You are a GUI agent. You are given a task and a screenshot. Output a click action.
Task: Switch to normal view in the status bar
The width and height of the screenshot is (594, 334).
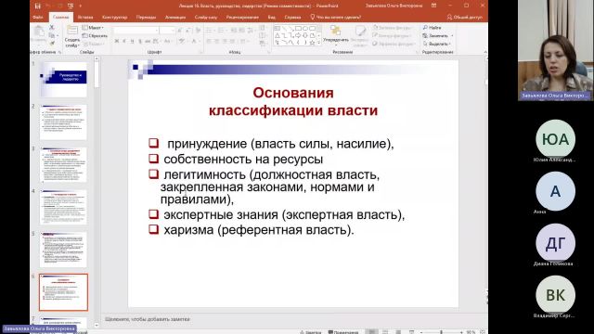coord(372,332)
